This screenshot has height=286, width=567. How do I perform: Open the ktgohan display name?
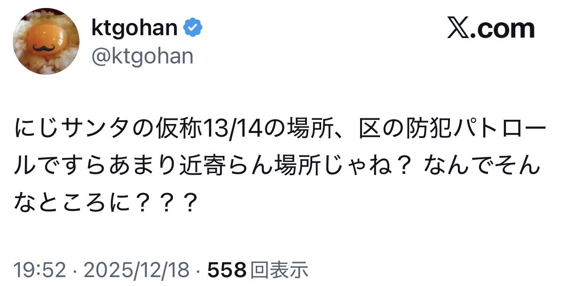pos(134,29)
